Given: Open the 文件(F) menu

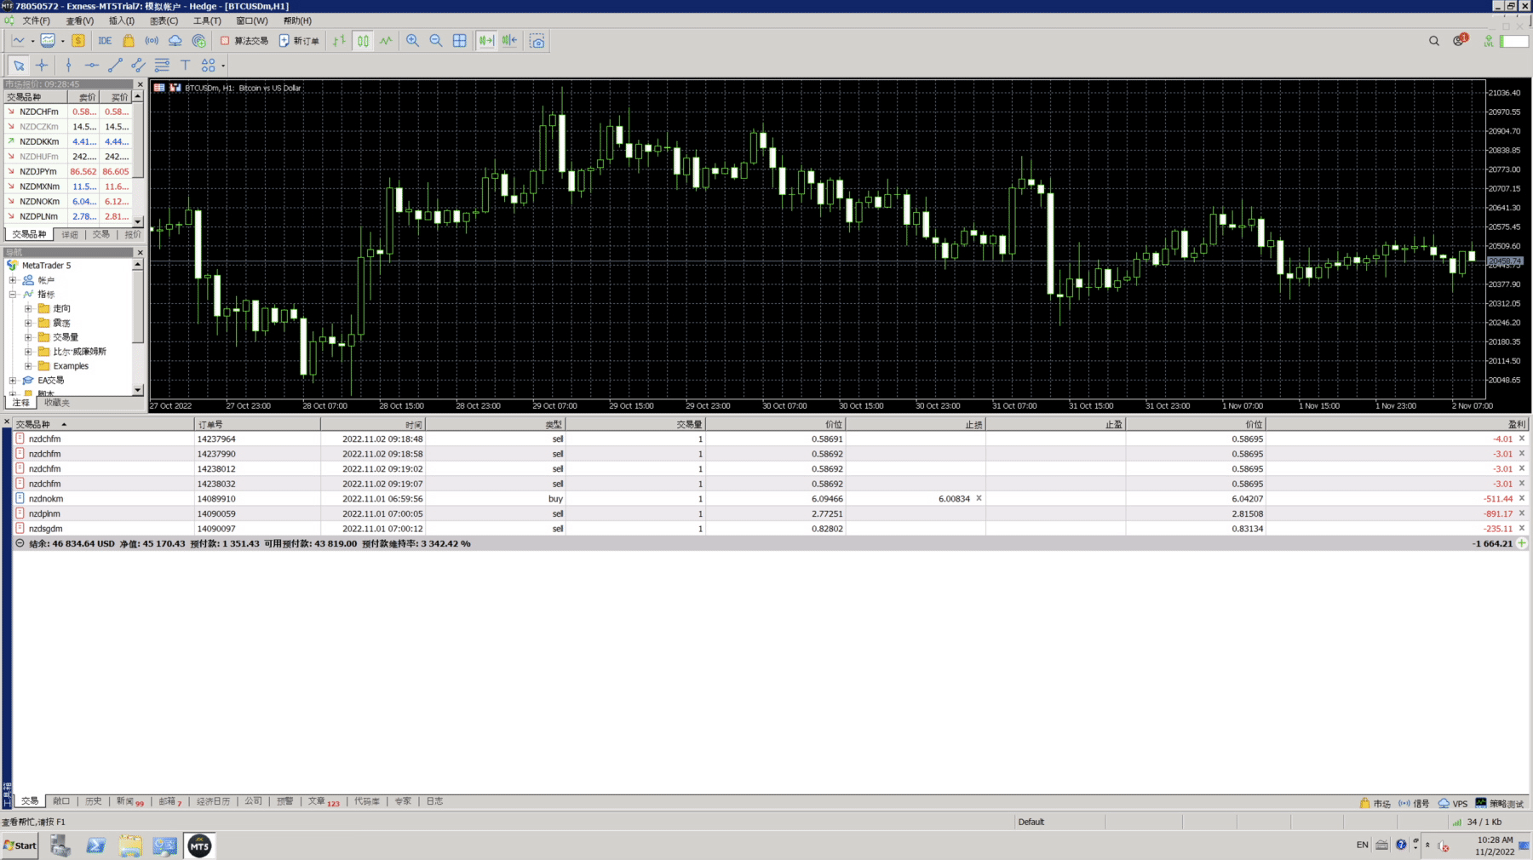Looking at the screenshot, I should tap(36, 20).
